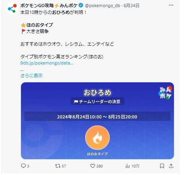
Task: Click the orange fire type icon
Action: [x=97, y=137]
